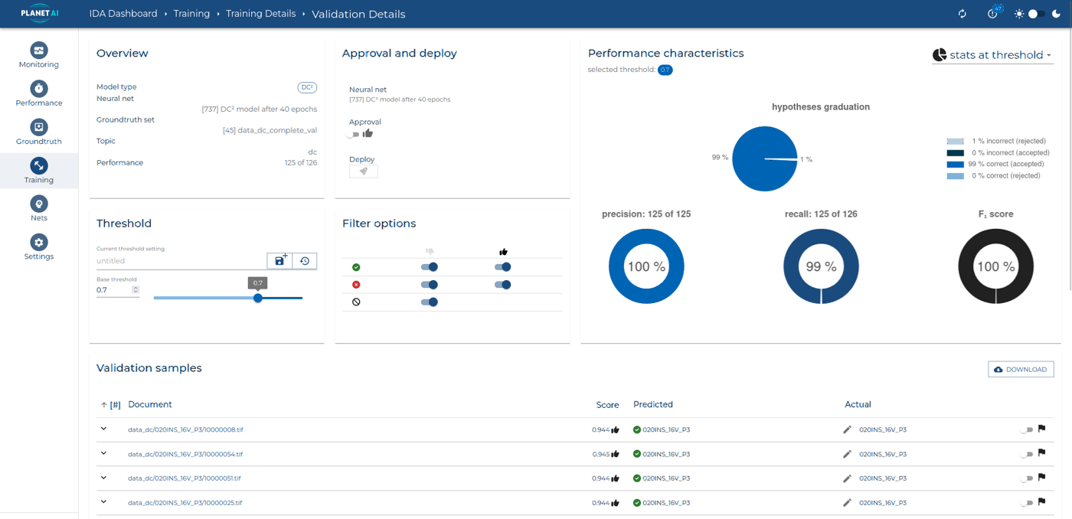Click the blocked-circle filter icon
Viewport: 1072px width, 519px height.
click(x=356, y=302)
